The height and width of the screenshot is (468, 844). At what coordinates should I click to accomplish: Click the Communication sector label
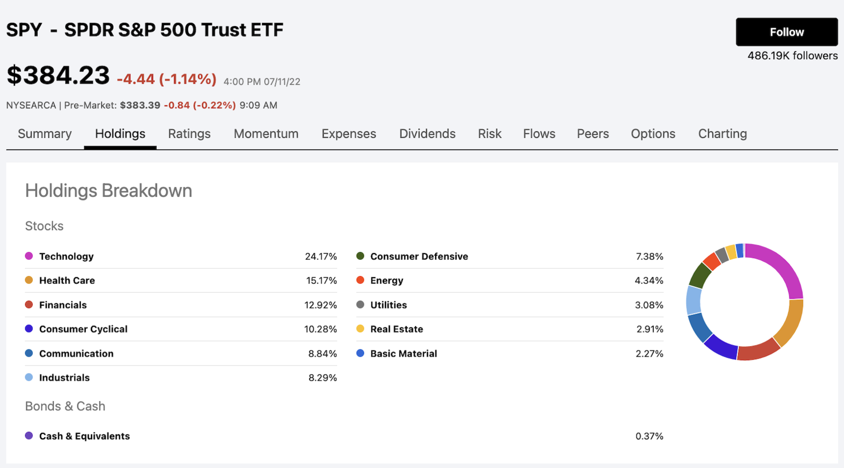pos(76,354)
